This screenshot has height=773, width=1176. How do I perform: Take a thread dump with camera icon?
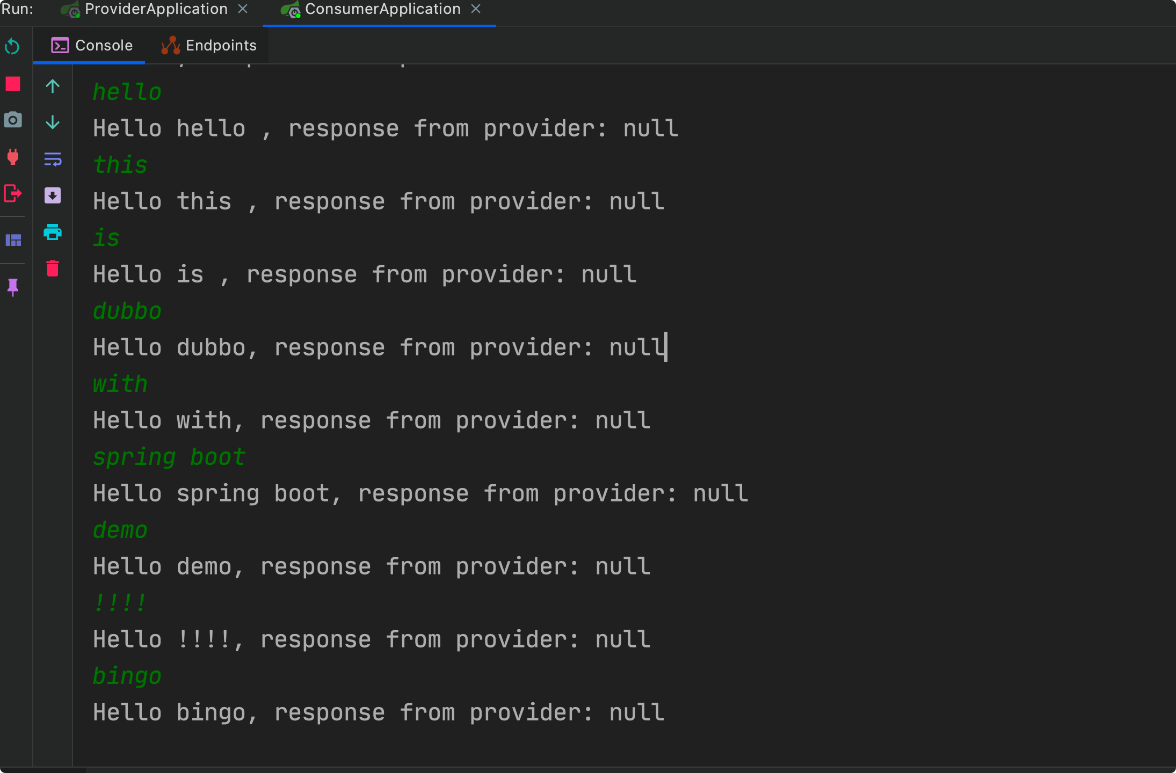point(13,120)
